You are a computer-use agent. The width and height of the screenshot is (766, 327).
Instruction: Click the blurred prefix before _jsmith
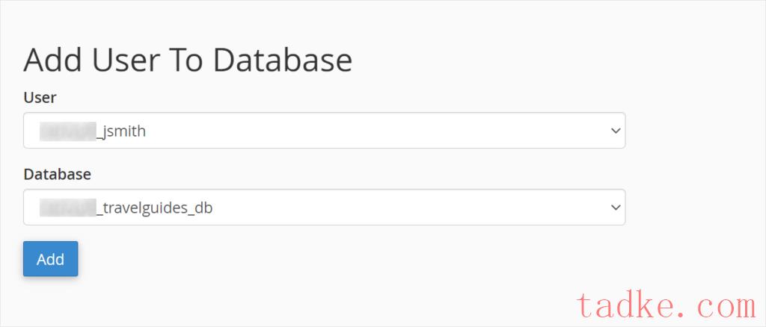click(68, 131)
